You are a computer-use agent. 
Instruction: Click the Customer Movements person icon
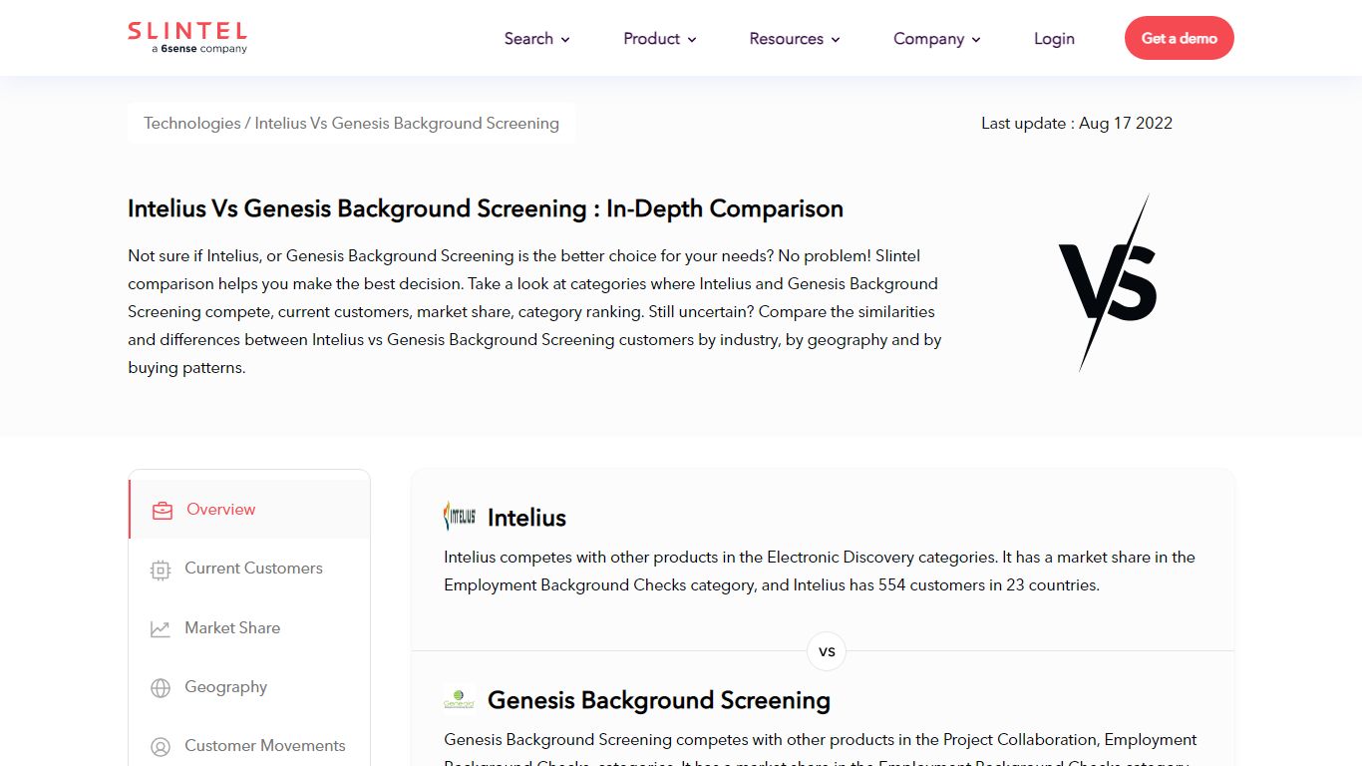pyautogui.click(x=161, y=747)
